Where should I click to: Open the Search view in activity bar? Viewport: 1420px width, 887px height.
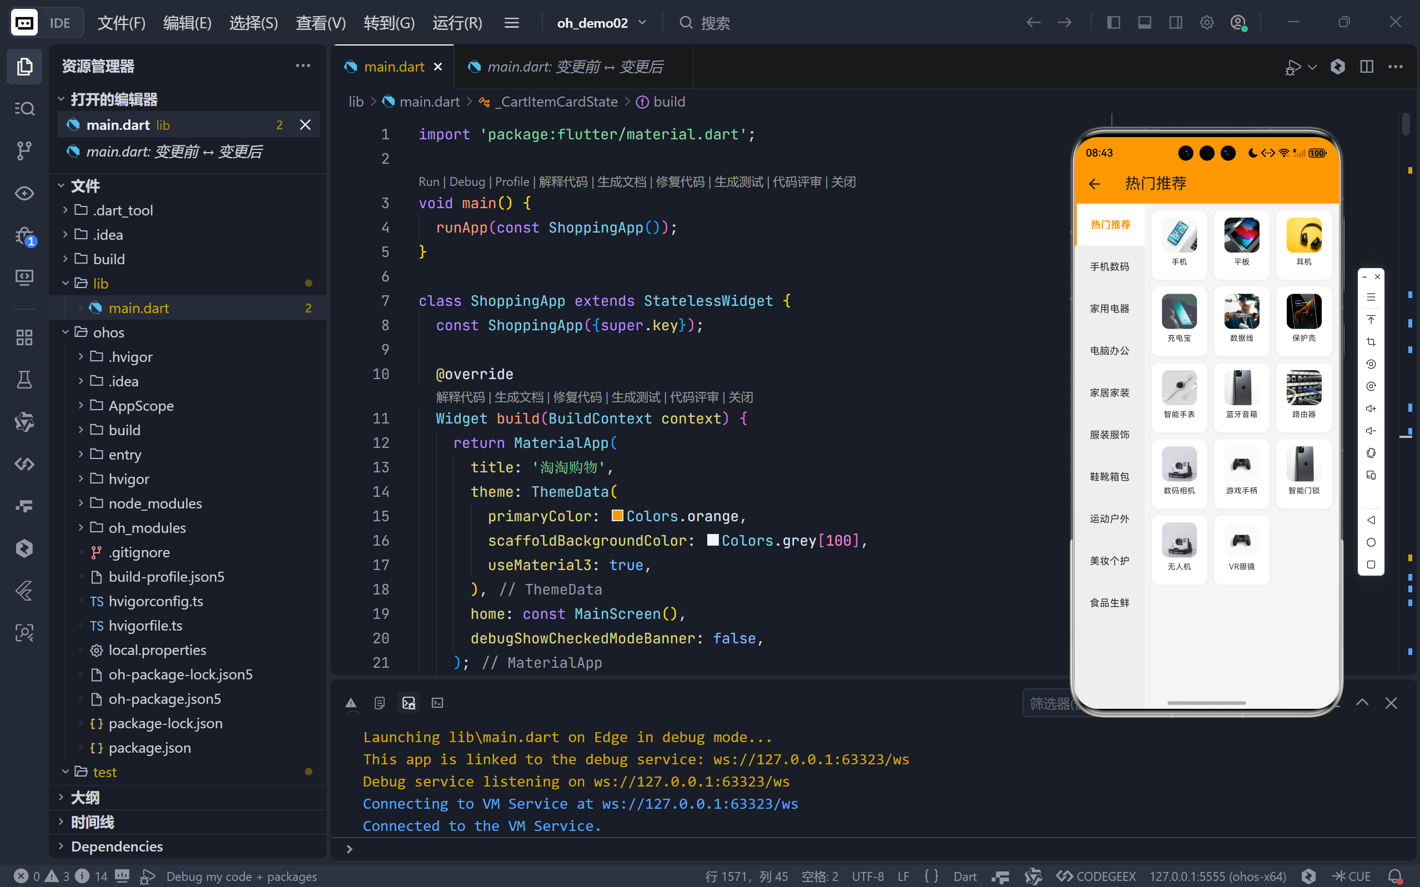click(x=24, y=109)
